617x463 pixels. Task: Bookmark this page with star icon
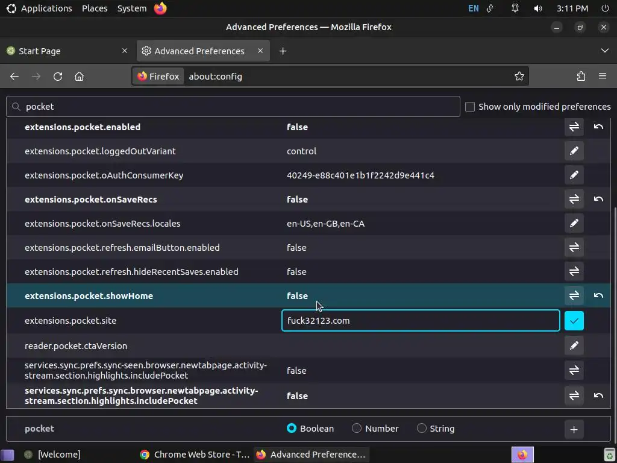tap(519, 77)
